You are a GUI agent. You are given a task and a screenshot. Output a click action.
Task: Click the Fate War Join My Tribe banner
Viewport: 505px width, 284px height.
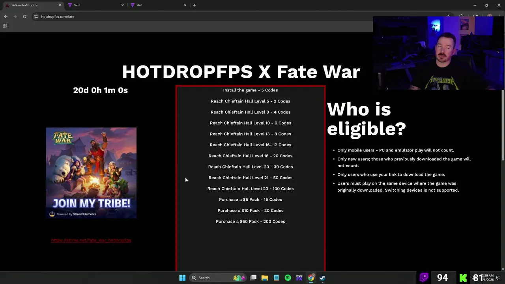pyautogui.click(x=91, y=173)
